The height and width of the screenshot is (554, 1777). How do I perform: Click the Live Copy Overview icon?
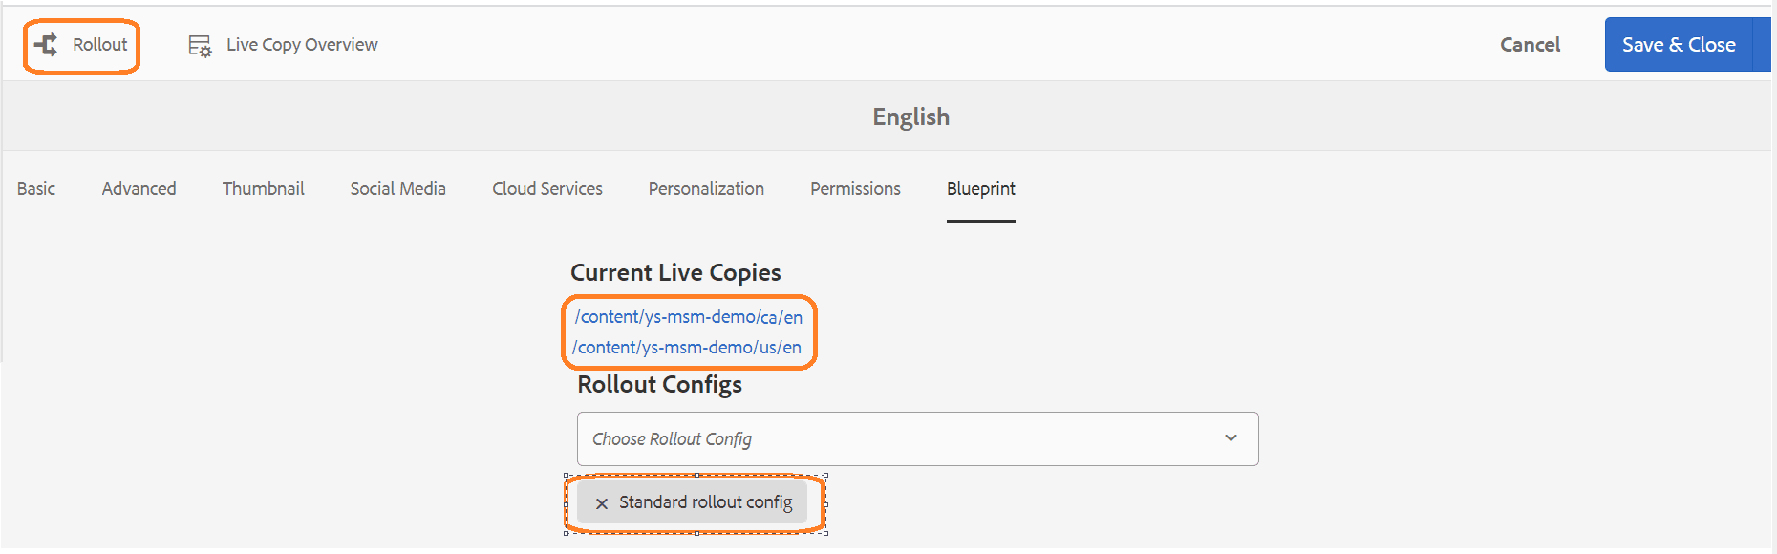pyautogui.click(x=200, y=46)
